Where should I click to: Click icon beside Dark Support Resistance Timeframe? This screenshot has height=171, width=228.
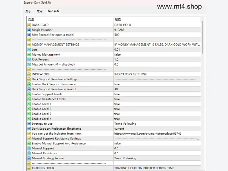click(29, 129)
